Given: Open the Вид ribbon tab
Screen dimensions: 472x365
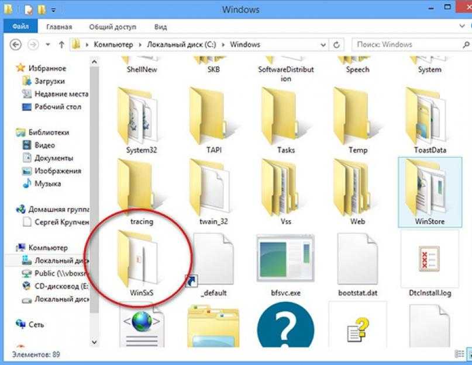Looking at the screenshot, I should 160,27.
